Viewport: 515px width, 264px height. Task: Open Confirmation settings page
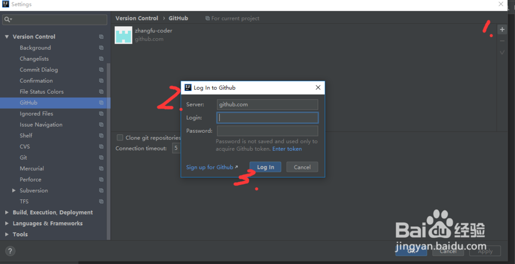pos(36,81)
